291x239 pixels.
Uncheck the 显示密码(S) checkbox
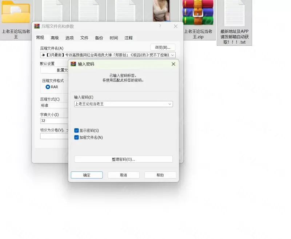click(x=76, y=130)
